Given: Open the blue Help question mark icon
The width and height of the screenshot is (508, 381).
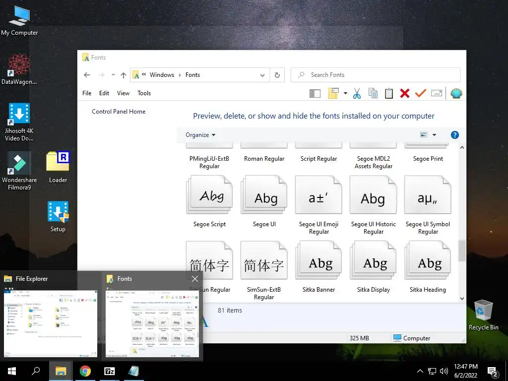Looking at the screenshot, I should coord(454,135).
